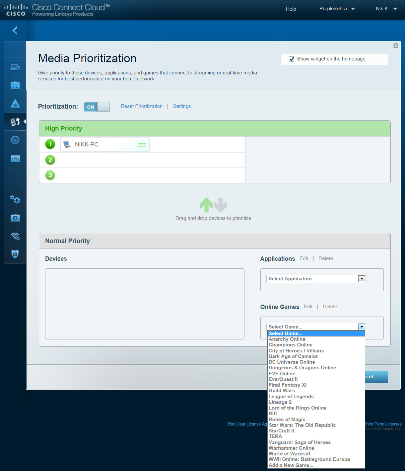Select DC Universe Online
This screenshot has width=405, height=471.
tap(316, 362)
